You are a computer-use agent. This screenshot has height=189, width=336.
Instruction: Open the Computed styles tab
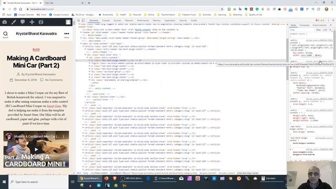[304, 25]
